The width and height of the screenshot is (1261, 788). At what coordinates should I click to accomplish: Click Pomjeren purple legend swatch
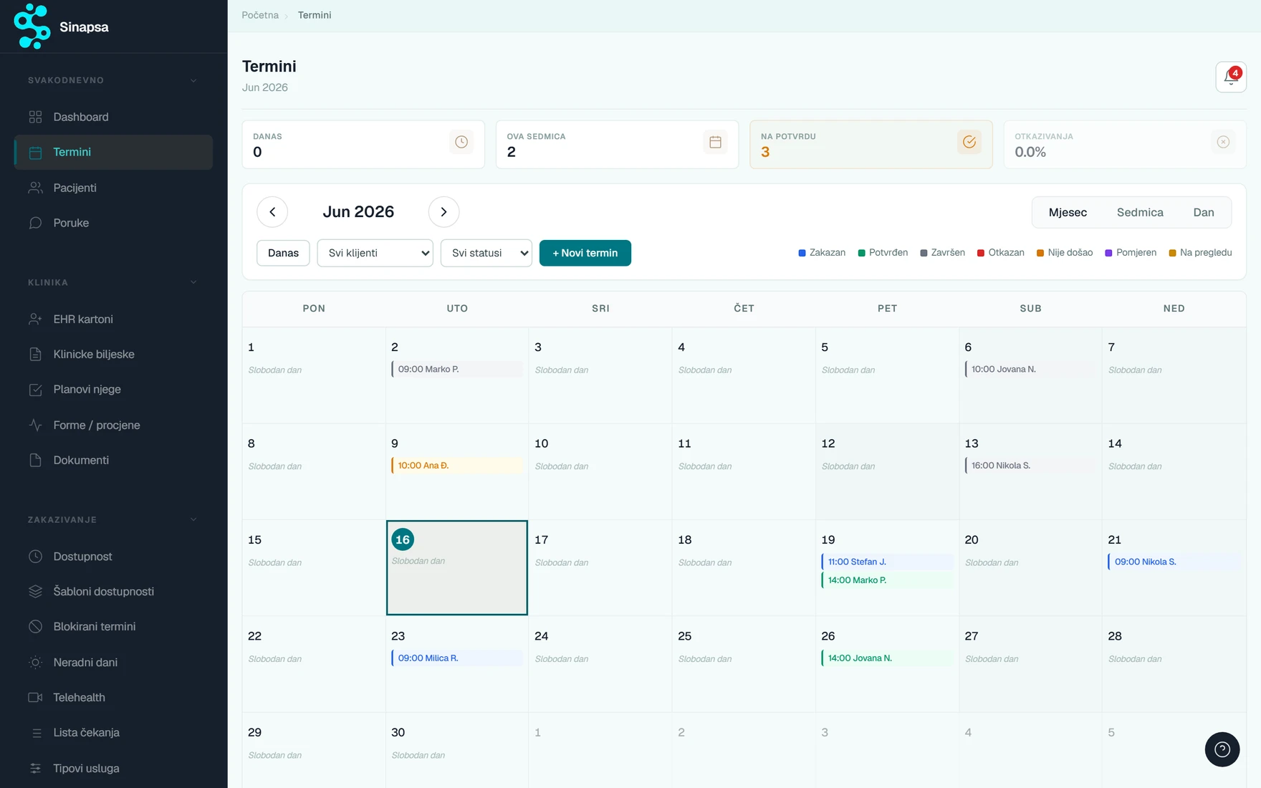coord(1108,253)
